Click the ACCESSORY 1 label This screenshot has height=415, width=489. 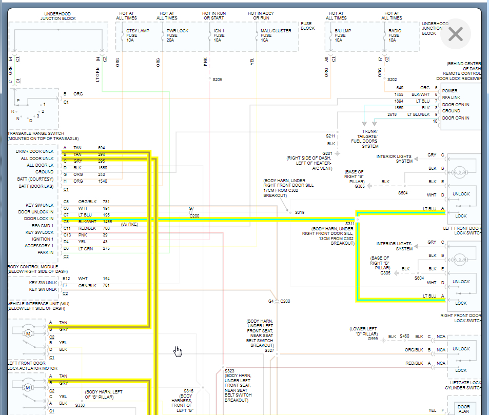point(39,246)
